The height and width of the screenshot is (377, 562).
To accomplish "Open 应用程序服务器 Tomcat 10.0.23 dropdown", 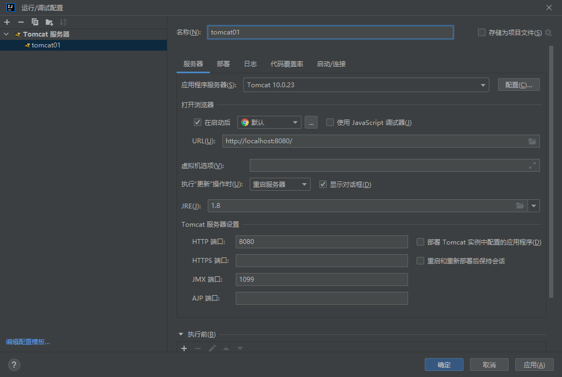I will coord(366,85).
